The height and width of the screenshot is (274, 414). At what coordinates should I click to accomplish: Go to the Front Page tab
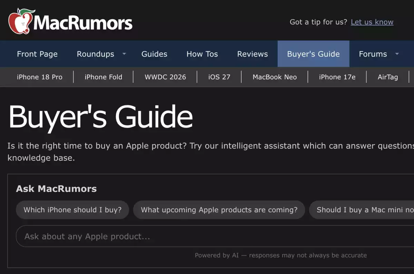(x=37, y=54)
